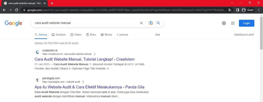
Task: Click the SafeSearch aktif label
Action: tap(244, 35)
